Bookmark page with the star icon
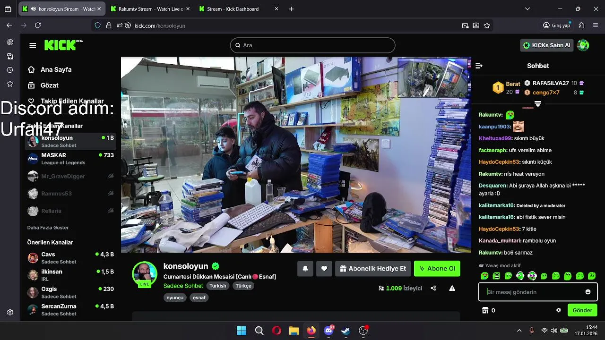605x340 pixels. click(487, 25)
